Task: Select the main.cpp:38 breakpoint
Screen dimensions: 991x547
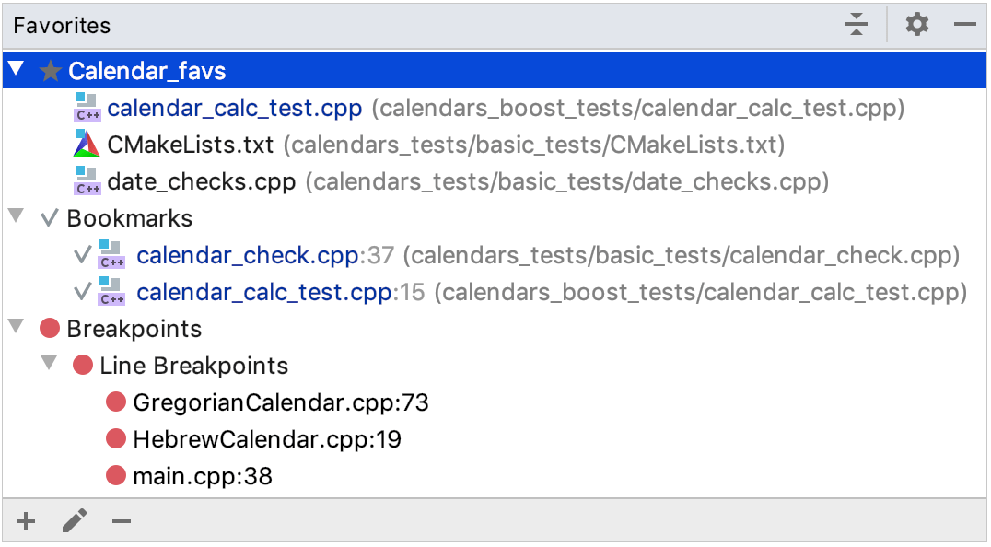Action: click(x=203, y=475)
